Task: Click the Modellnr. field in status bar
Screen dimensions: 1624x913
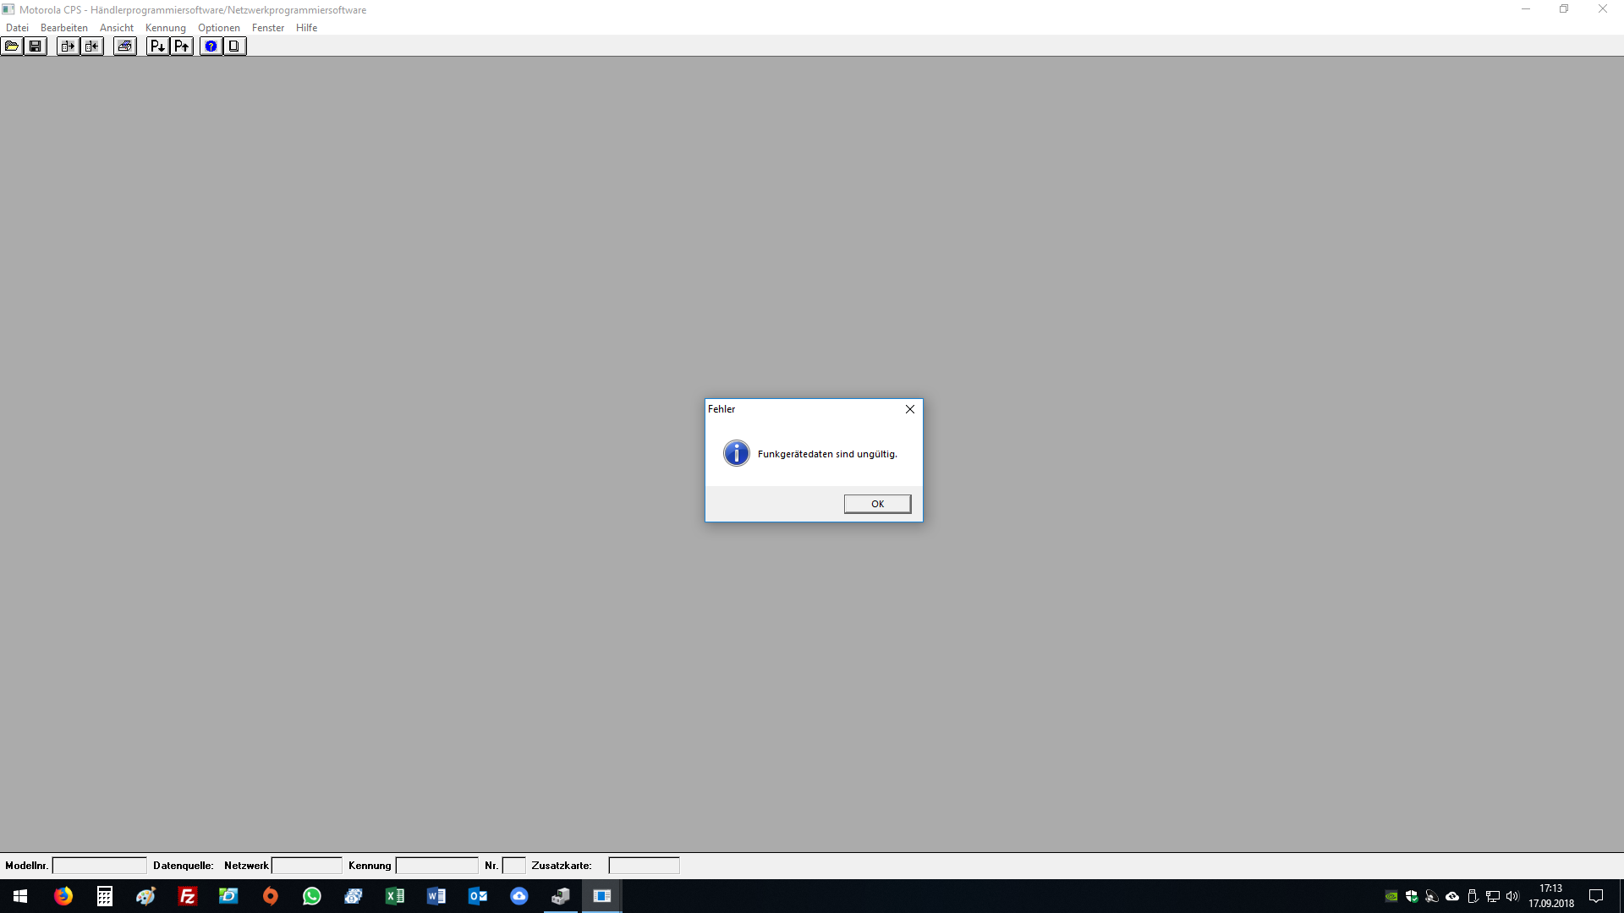Action: pos(99,866)
